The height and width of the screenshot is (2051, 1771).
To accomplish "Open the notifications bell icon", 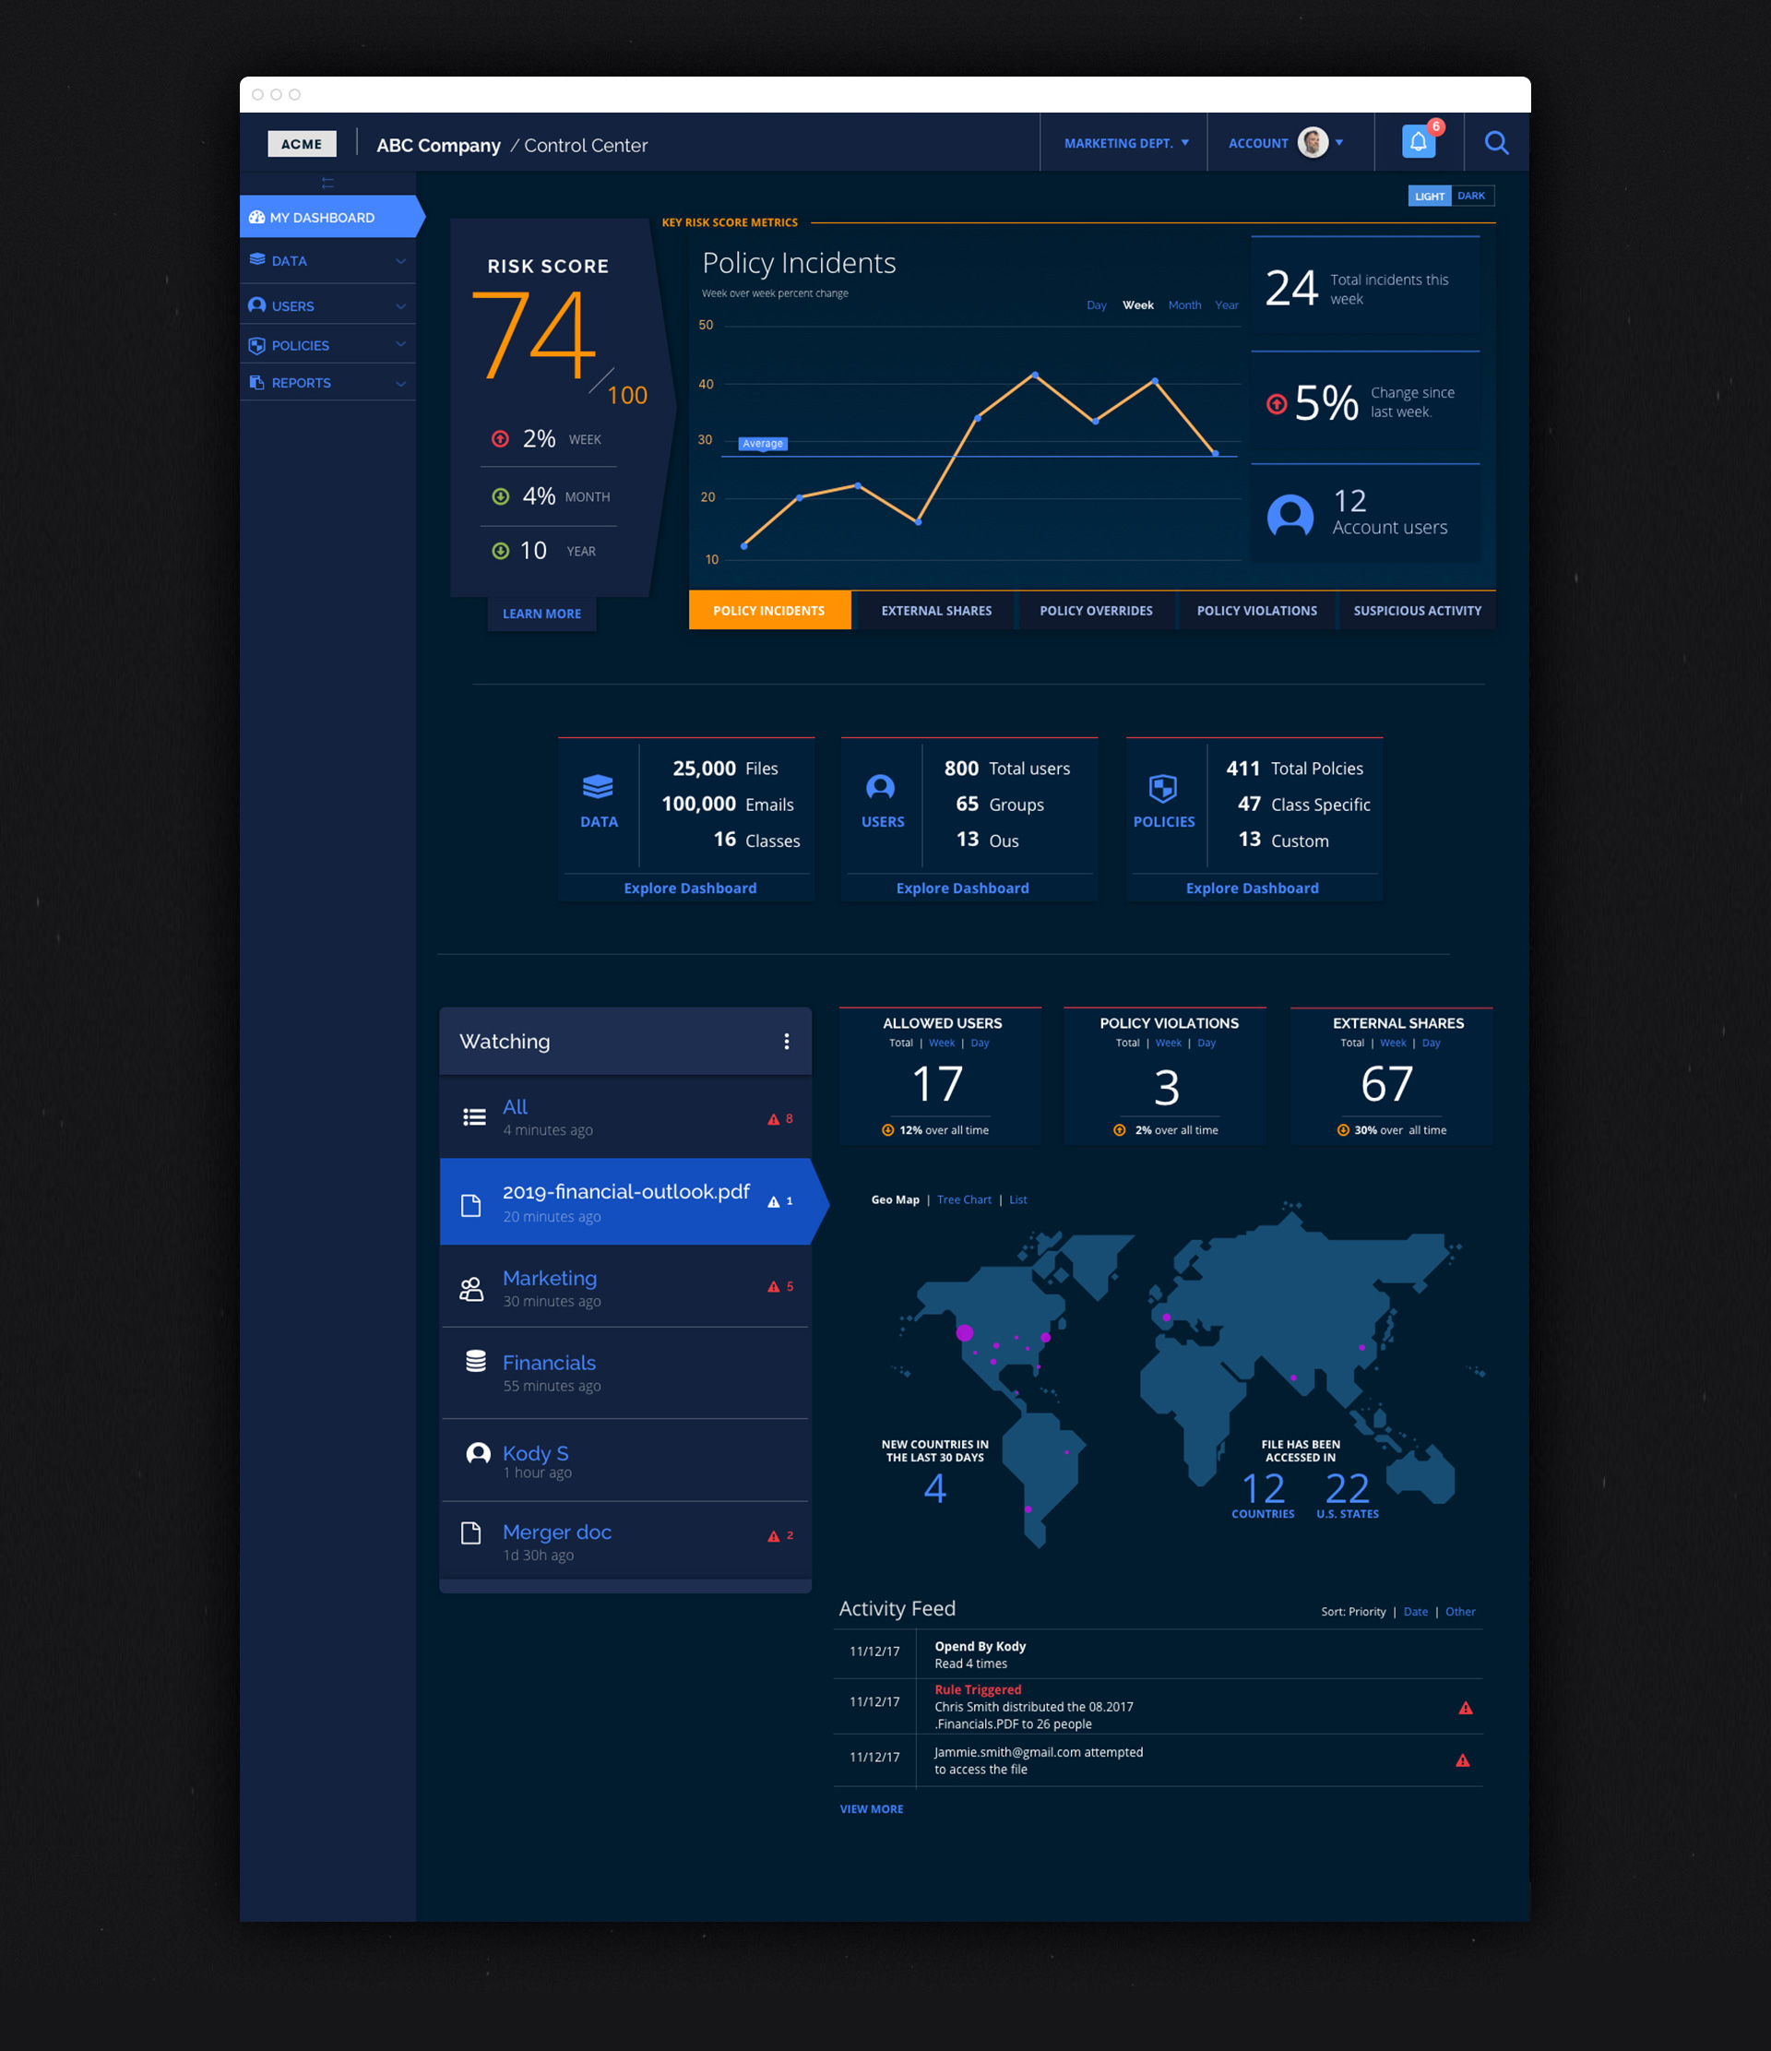I will (x=1418, y=142).
